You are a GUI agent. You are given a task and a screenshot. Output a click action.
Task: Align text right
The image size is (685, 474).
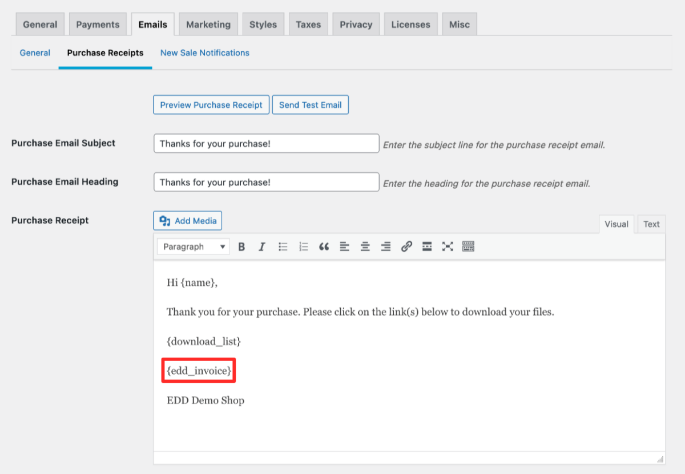coord(385,246)
